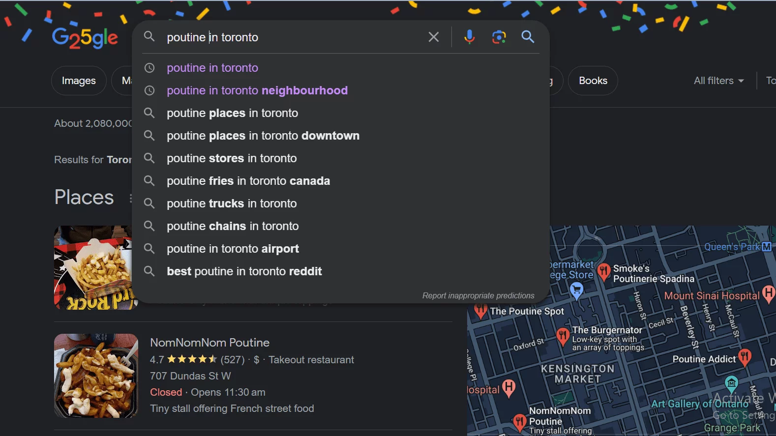This screenshot has width=776, height=436.
Task: Pick 'poutine stores in toronto' suggestion
Action: (x=232, y=158)
